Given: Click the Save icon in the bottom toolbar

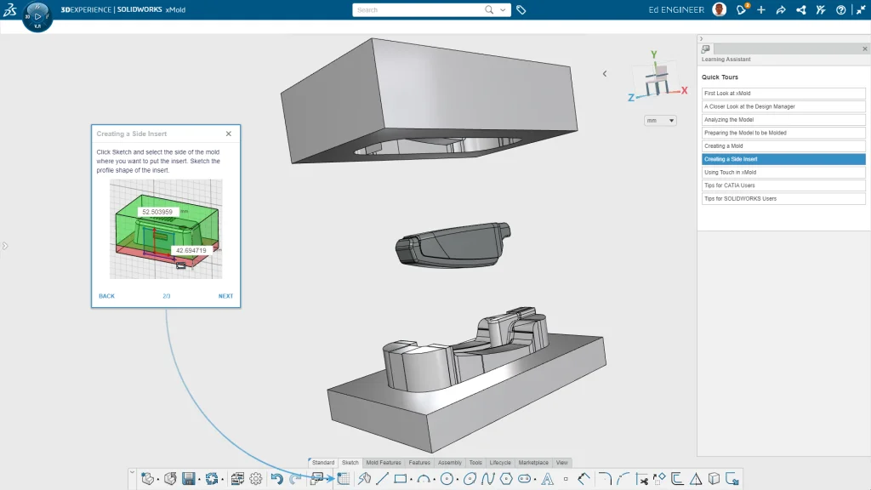Looking at the screenshot, I should [188, 478].
